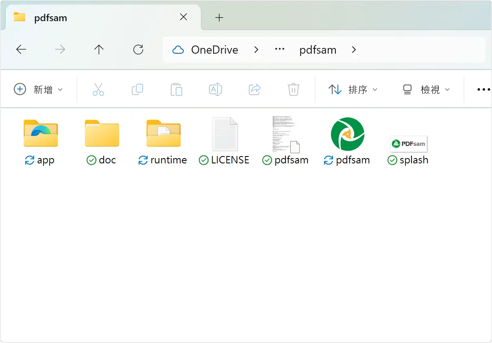
Task: Add a new tab with plus button
Action: click(219, 17)
